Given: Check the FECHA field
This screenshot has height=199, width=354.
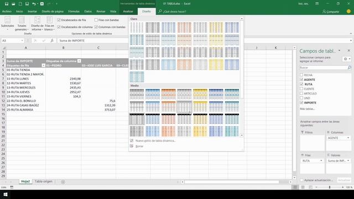Looking at the screenshot, I should point(301,75).
